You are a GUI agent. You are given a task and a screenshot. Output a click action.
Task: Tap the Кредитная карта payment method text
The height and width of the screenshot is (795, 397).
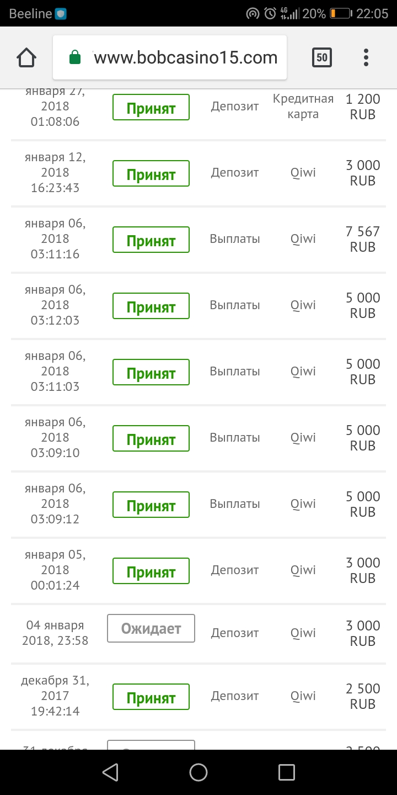pyautogui.click(x=303, y=107)
